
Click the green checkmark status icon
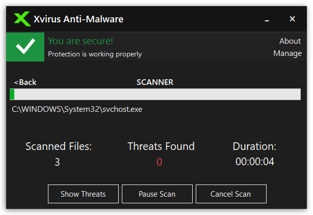[x=25, y=47]
